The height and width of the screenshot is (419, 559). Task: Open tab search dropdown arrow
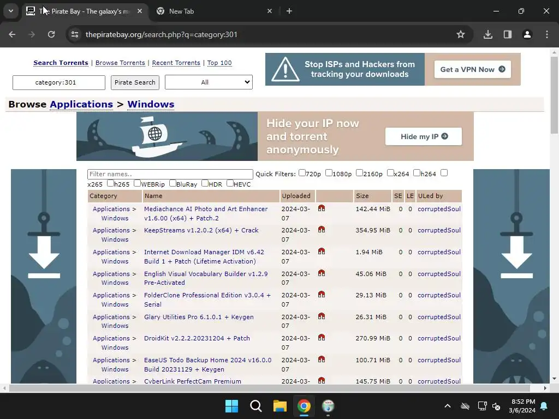pos(11,11)
